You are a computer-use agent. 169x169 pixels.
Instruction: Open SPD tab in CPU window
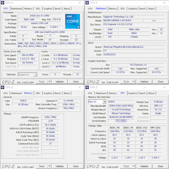[x=38, y=9]
